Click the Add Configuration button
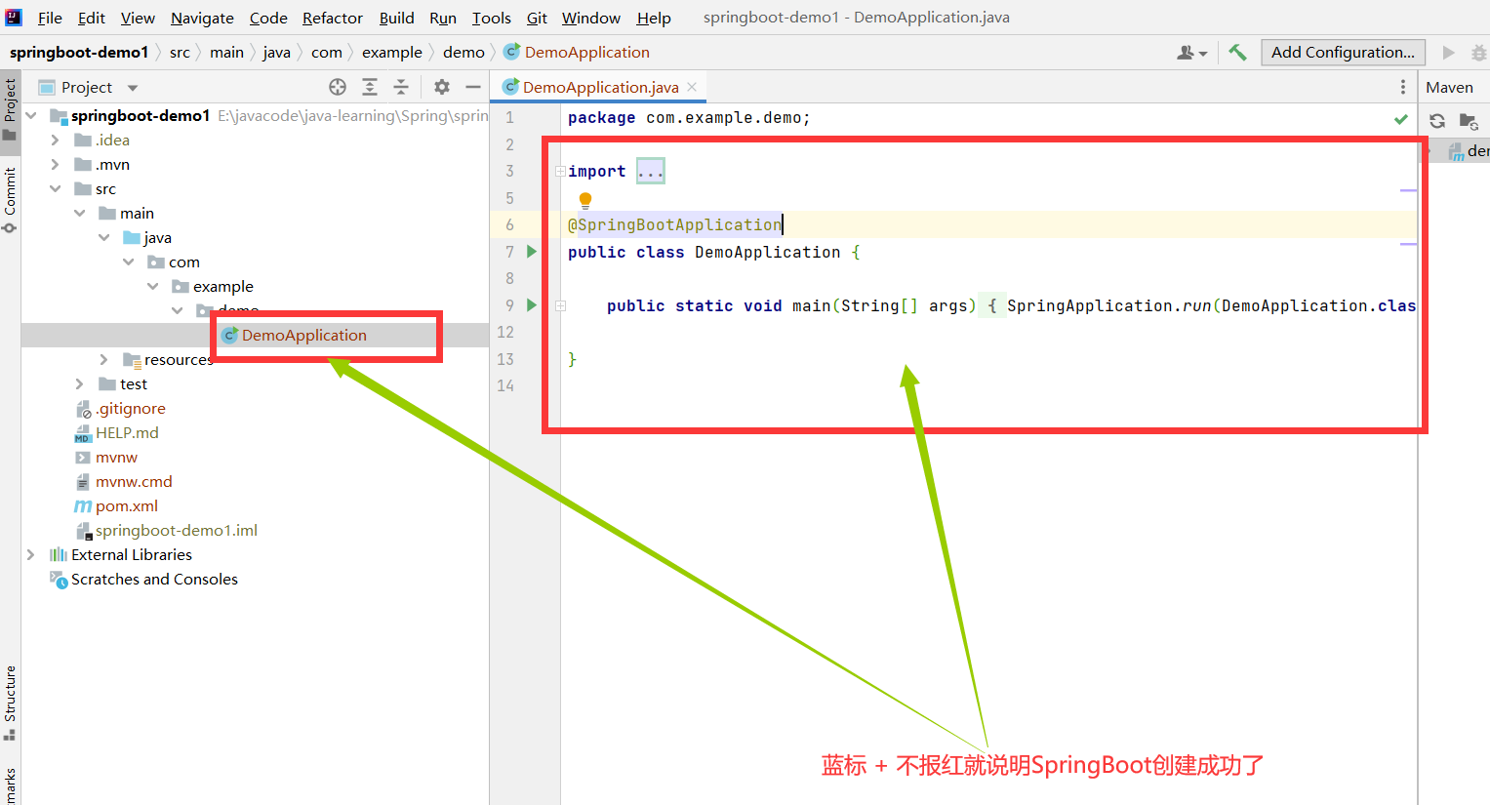The image size is (1490, 805). coord(1343,53)
